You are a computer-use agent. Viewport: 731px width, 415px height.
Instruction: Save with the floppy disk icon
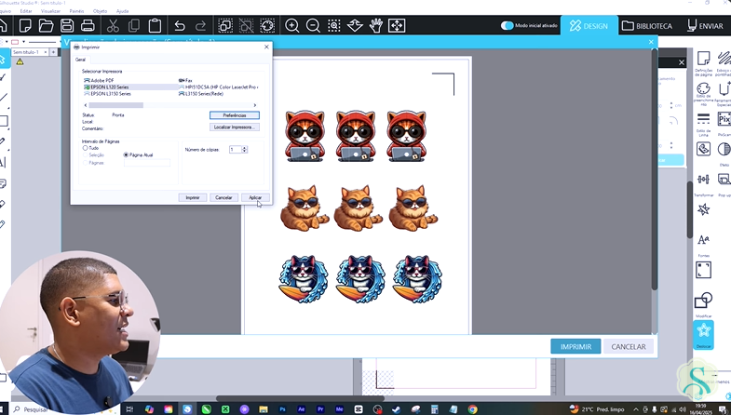tap(67, 26)
